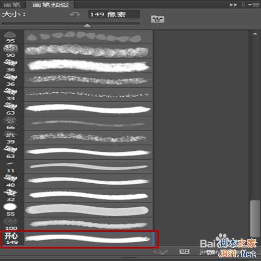Select the 32 brush preset
The width and height of the screenshot is (261, 261).
77,196
